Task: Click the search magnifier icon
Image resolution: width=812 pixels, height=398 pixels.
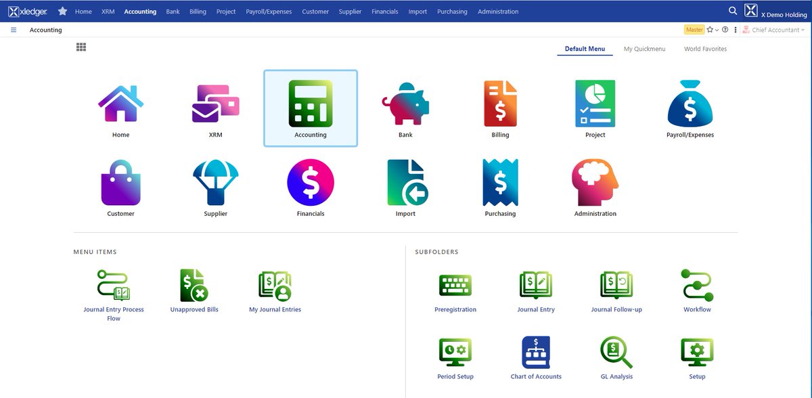Action: [x=733, y=11]
